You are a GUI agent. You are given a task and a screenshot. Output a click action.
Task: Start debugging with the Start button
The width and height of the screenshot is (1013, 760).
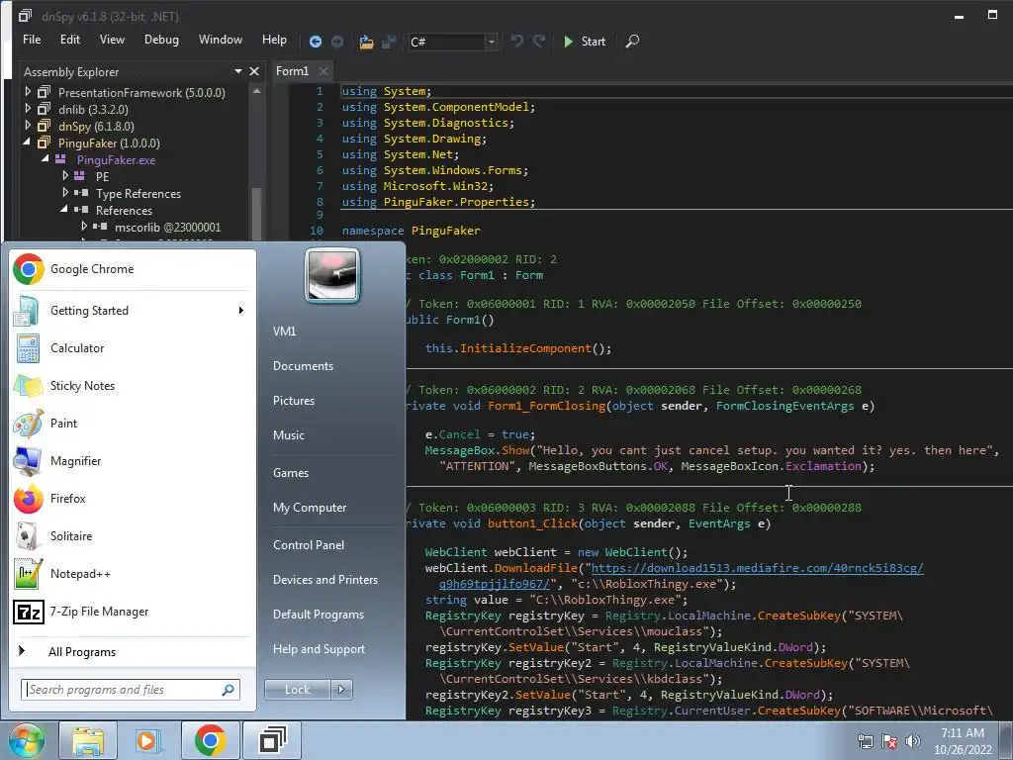pos(584,42)
